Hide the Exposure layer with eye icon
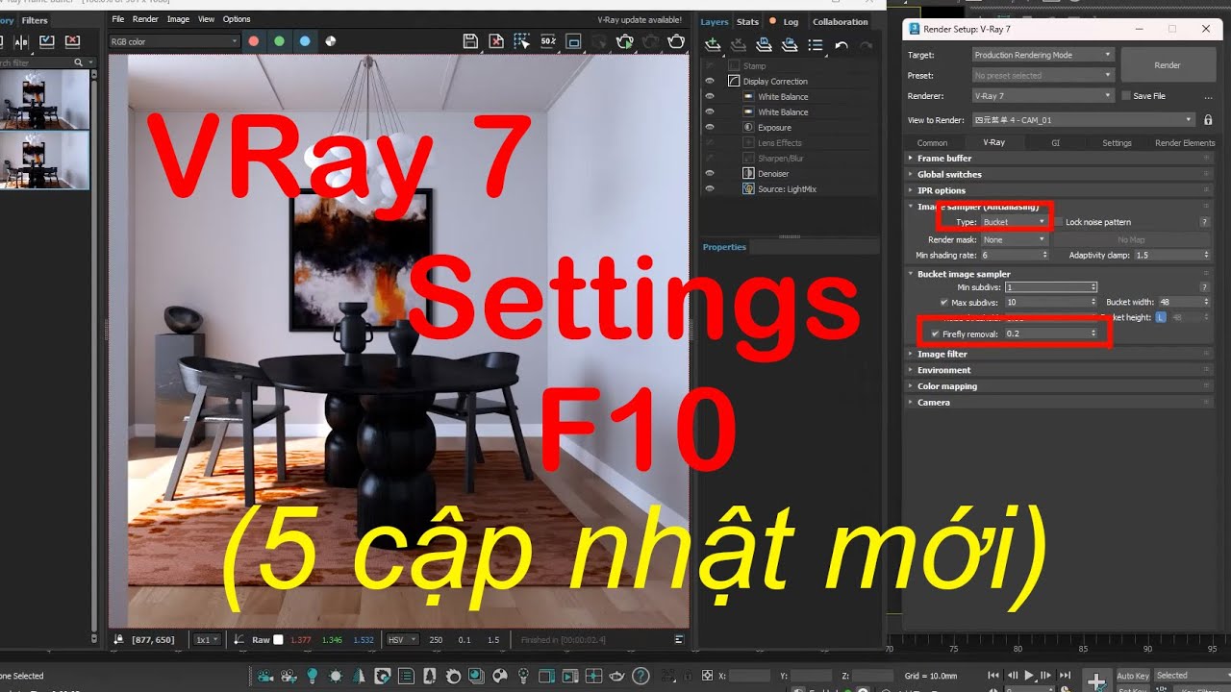This screenshot has width=1231, height=692. pyautogui.click(x=710, y=127)
